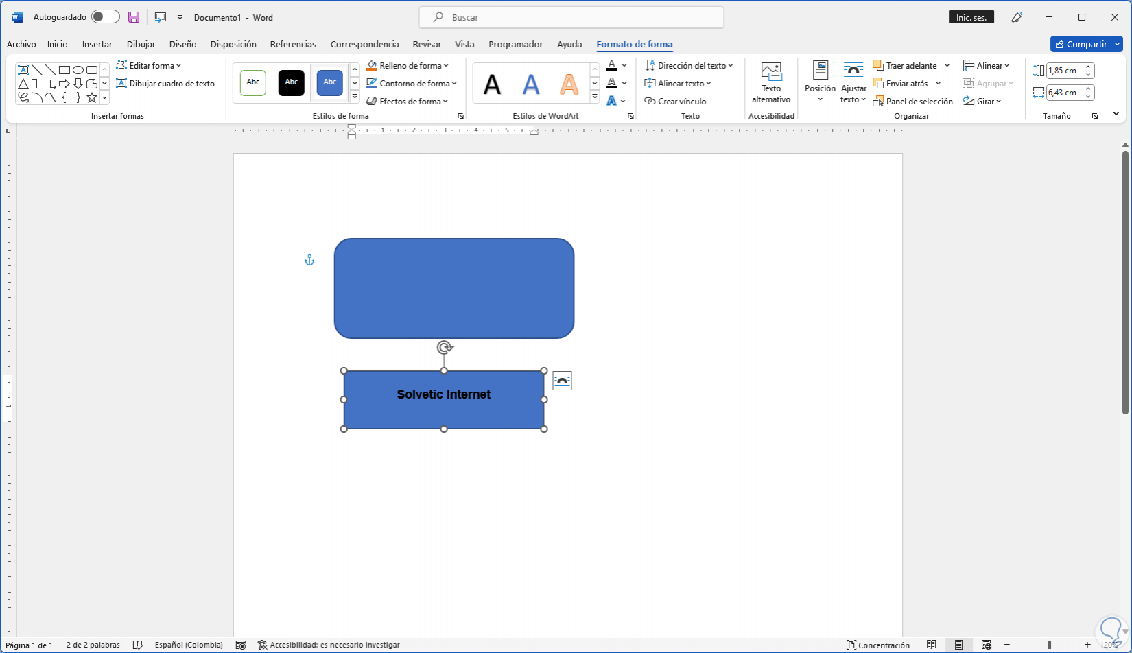The width and height of the screenshot is (1132, 653).
Task: Click the shape height input field
Action: tap(1063, 71)
